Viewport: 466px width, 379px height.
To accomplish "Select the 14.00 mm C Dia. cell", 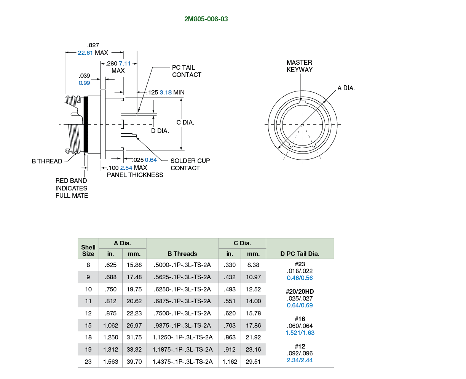I will click(x=253, y=301).
